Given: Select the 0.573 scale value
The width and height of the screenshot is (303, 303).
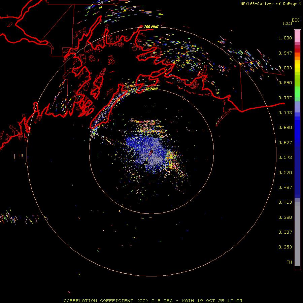Looking at the screenshot, I should [x=285, y=158].
